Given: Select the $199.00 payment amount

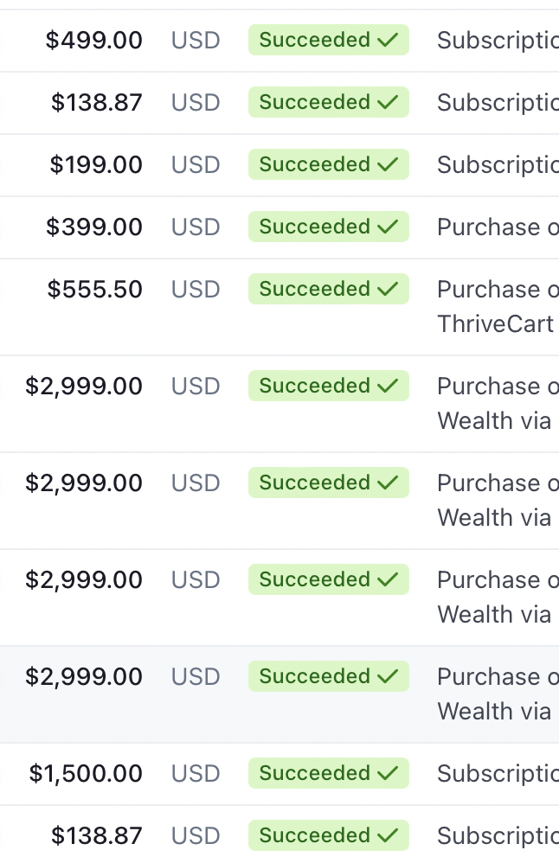Looking at the screenshot, I should 96,164.
